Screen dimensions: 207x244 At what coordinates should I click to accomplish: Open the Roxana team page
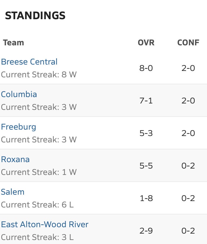click(x=15, y=159)
